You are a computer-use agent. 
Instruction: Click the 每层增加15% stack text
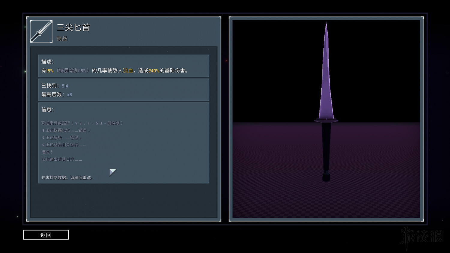coord(73,71)
